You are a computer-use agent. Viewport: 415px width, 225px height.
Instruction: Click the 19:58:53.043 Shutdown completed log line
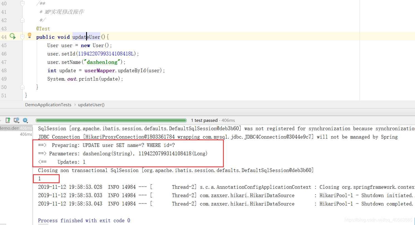pos(226,204)
